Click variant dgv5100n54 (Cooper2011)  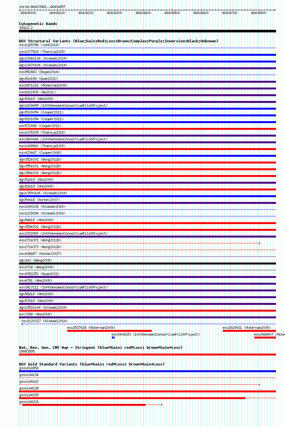click(41, 112)
